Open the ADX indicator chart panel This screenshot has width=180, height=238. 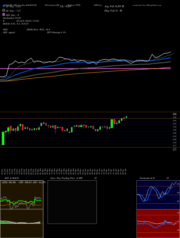click(22, 195)
